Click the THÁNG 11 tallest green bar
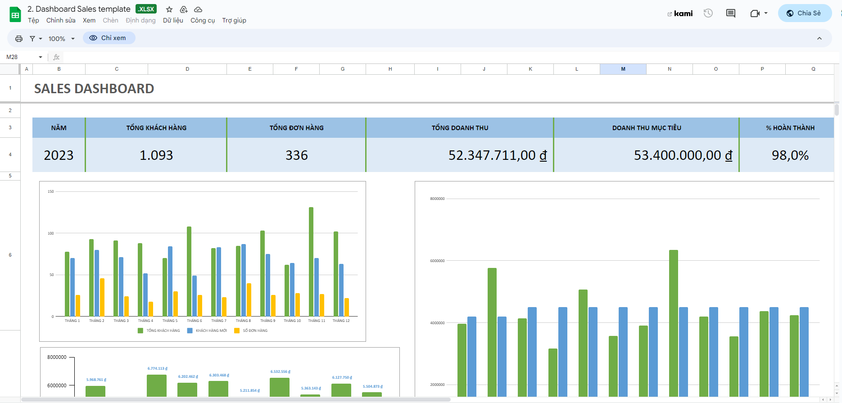 (311, 262)
